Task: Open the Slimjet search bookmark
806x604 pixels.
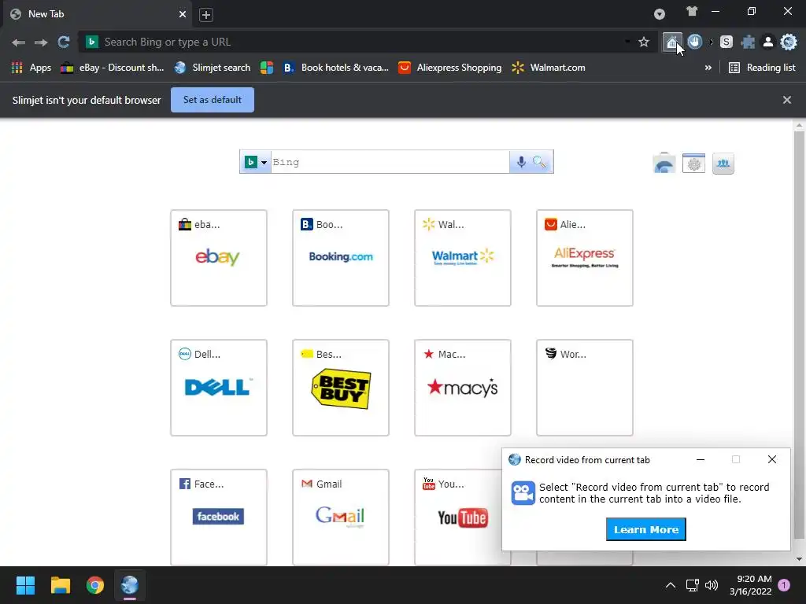Action: point(213,68)
